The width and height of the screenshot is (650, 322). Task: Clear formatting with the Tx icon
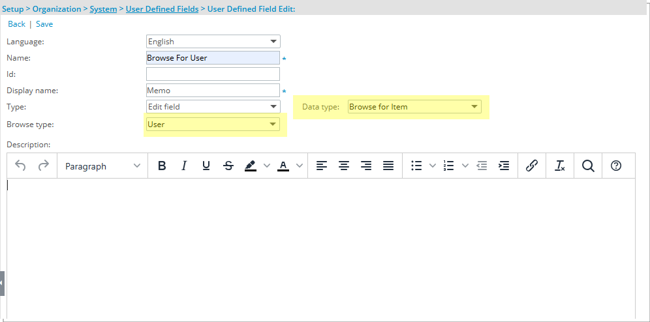[x=560, y=166]
